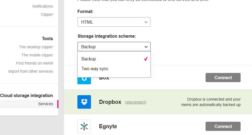Image resolution: width=252 pixels, height=135 pixels.
Task: Click the Dropbox logo icon
Action: click(84, 102)
